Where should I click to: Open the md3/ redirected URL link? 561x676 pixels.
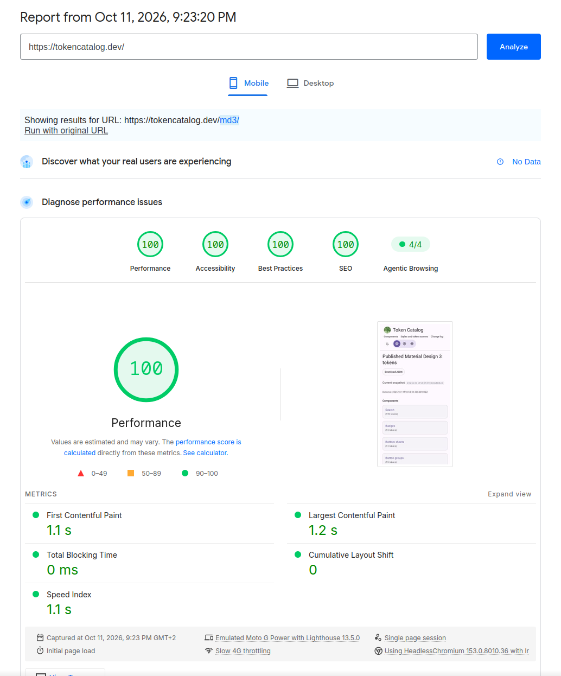[229, 120]
